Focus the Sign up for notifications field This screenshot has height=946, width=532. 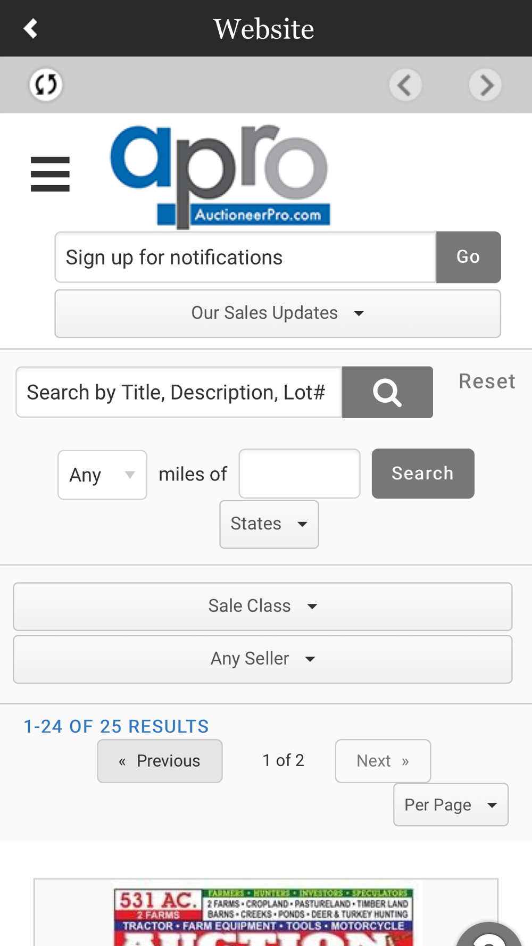point(246,257)
